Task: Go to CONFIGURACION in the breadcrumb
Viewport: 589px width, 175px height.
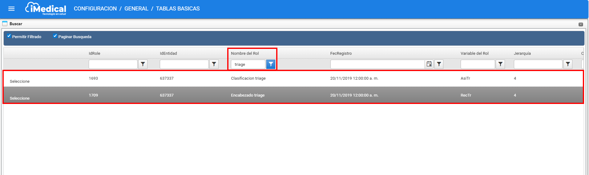Action: pos(95,9)
